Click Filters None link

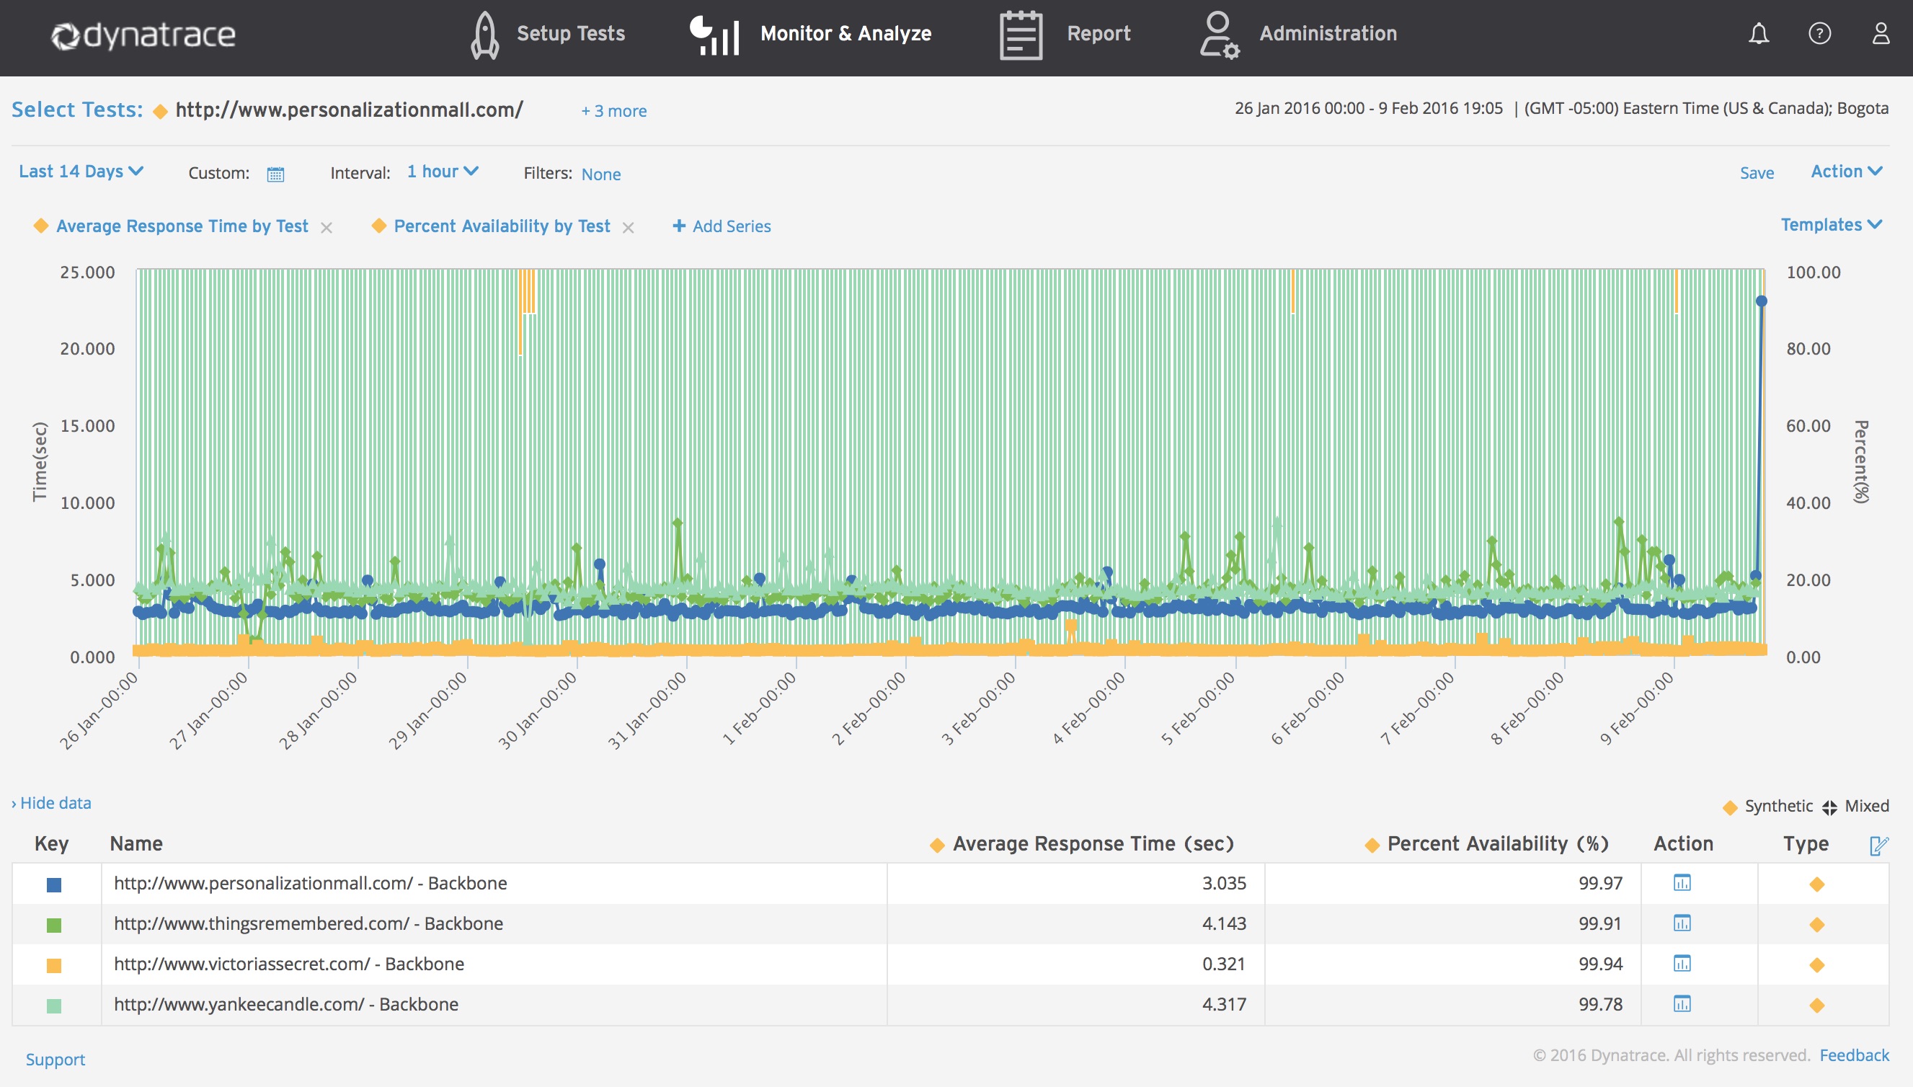tap(601, 174)
